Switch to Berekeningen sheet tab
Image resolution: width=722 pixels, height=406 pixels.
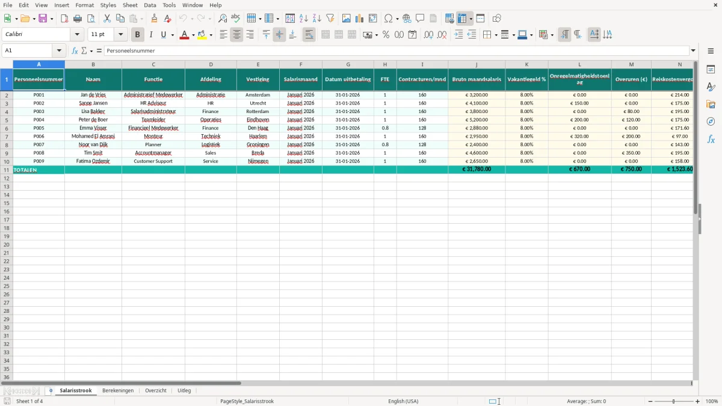(118, 390)
